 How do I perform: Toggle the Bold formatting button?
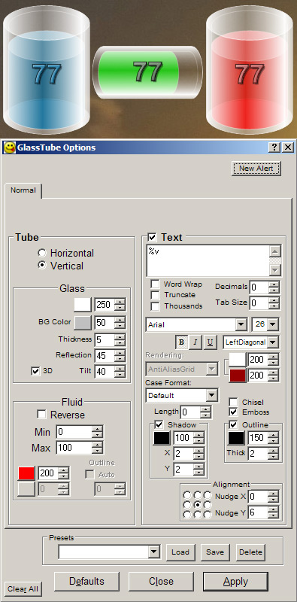(181, 342)
